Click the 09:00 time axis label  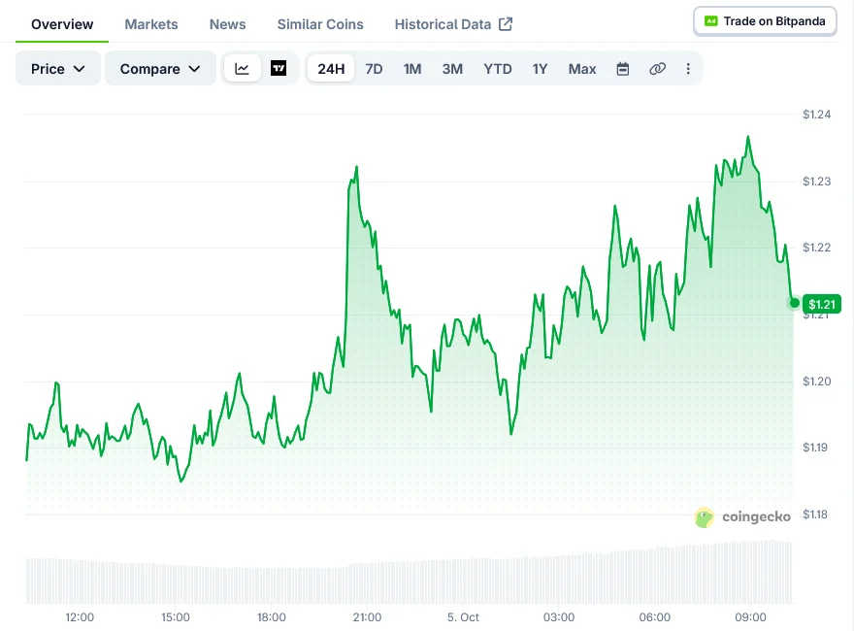(x=750, y=616)
